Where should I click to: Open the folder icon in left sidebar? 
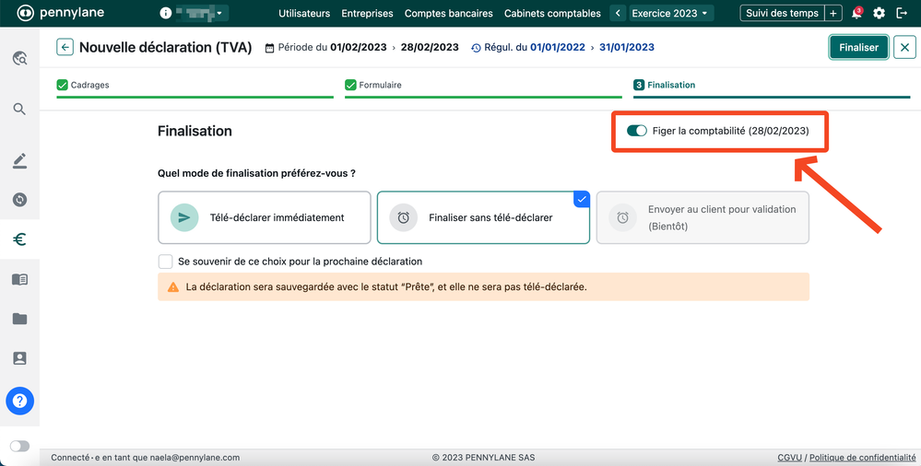19,319
